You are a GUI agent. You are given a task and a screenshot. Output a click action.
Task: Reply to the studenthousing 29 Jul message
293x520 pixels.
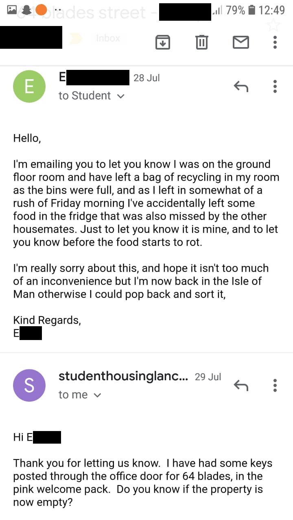click(x=241, y=385)
